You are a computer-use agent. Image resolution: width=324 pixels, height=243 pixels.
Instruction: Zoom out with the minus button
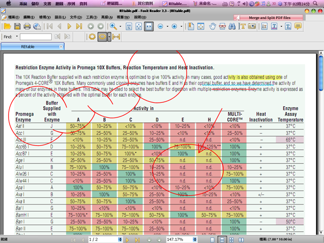click(160, 26)
